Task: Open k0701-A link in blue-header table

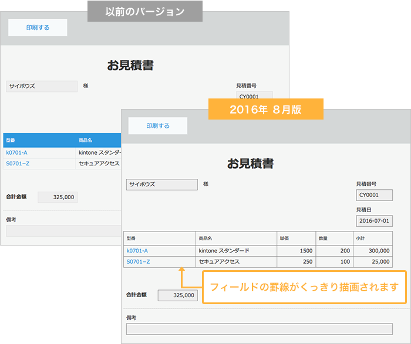Action: [x=21, y=152]
